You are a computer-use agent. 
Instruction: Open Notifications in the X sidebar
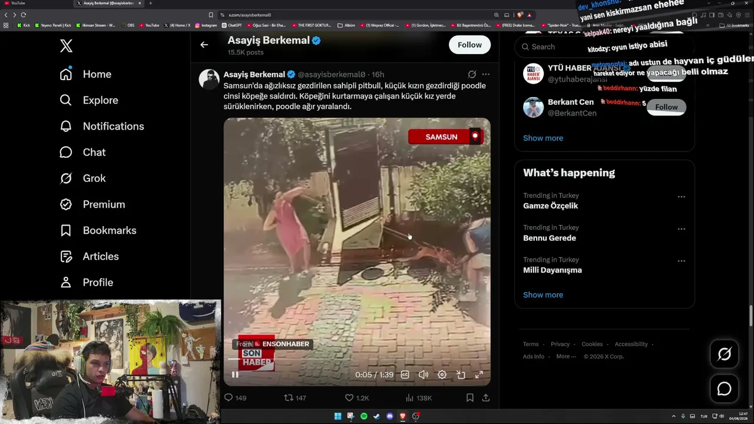102,126
